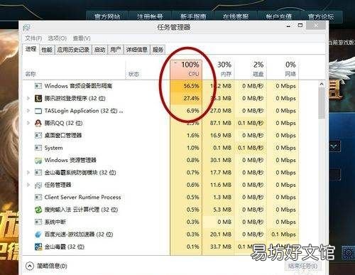The width and height of the screenshot is (355, 275).
Task: Switch to the 服务 tab
Action: click(158, 50)
